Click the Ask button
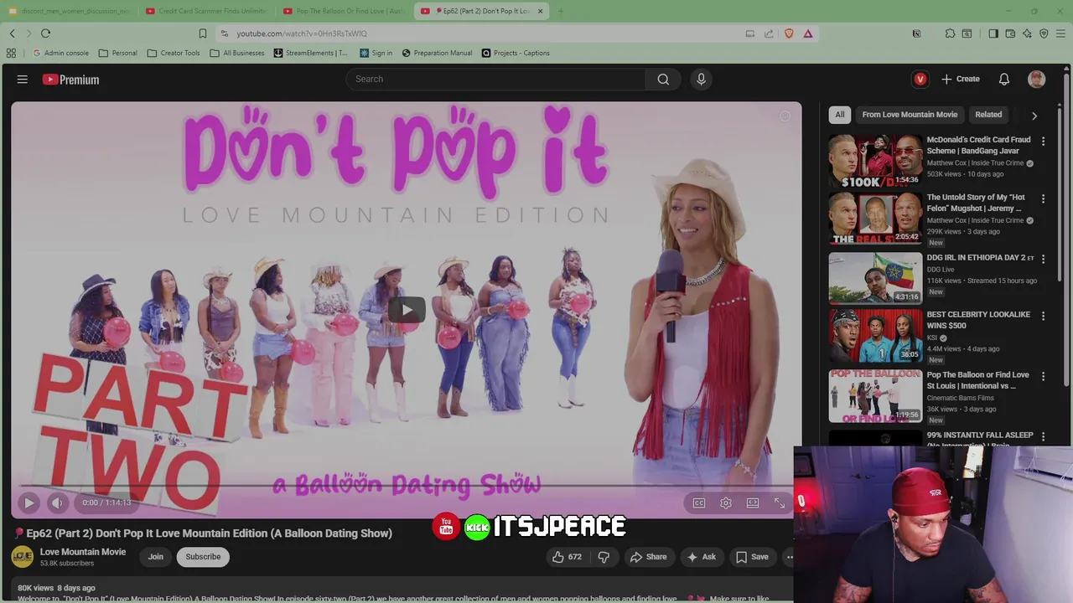Image resolution: width=1073 pixels, height=603 pixels. pos(701,556)
